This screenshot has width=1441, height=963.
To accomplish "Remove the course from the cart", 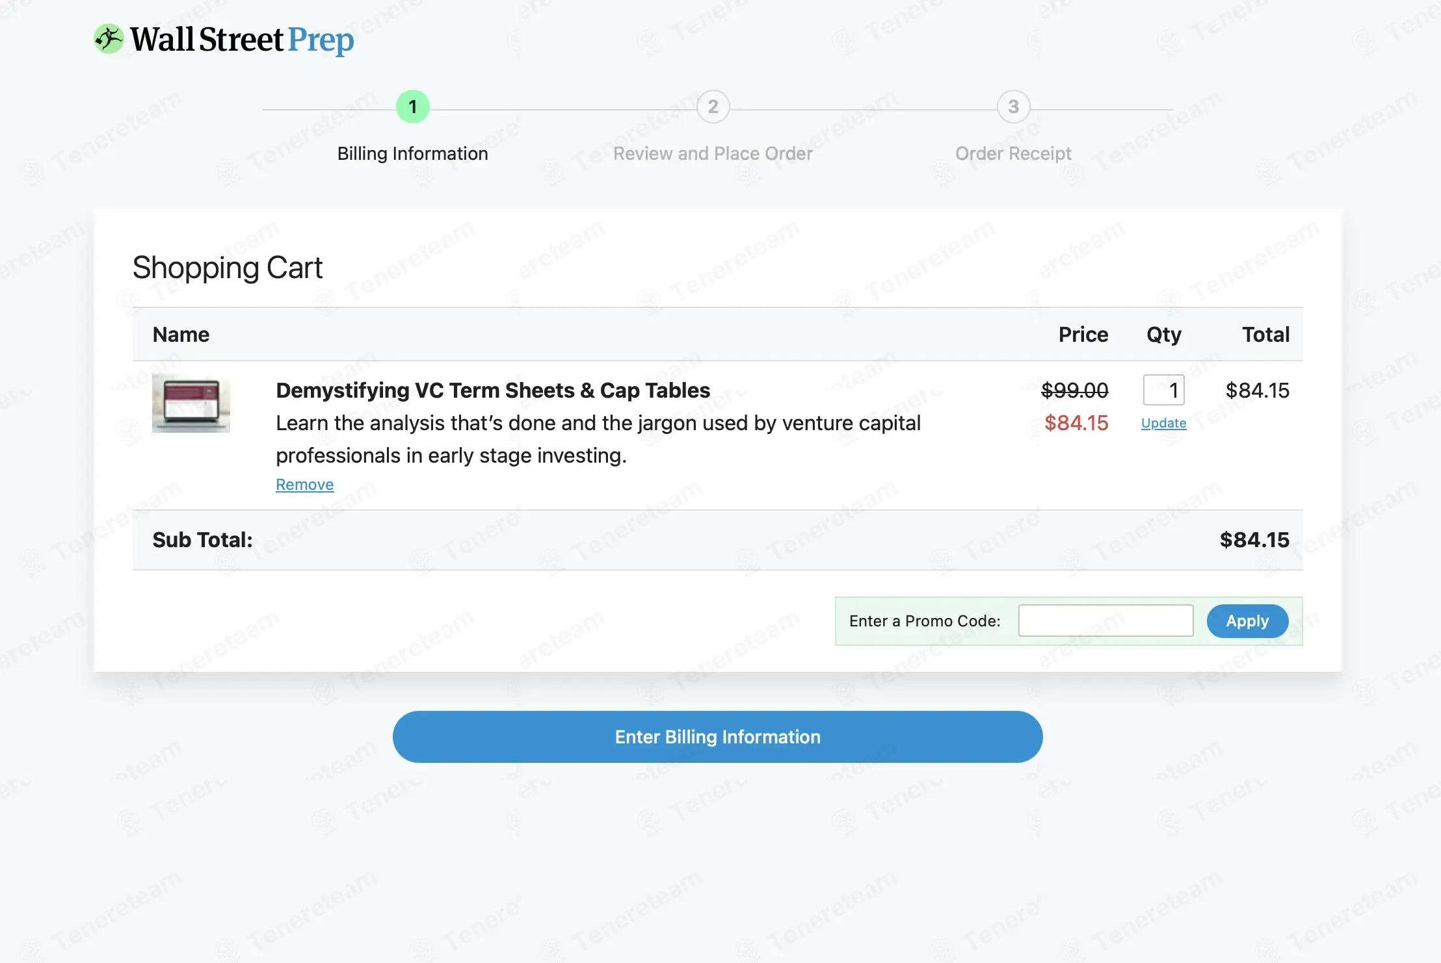I will coord(304,485).
